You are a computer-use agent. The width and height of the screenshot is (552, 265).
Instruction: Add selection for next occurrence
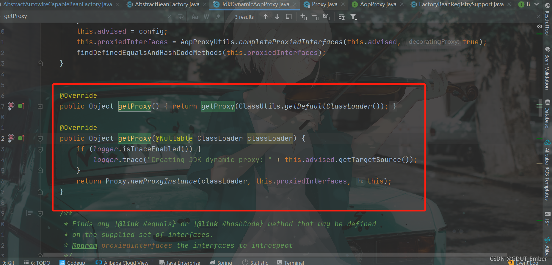pos(304,17)
